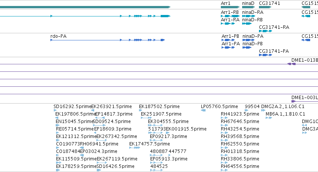Screen dimensions: 318x172
Task: Click the CG31741 gene label
Action: tap(269, 3)
